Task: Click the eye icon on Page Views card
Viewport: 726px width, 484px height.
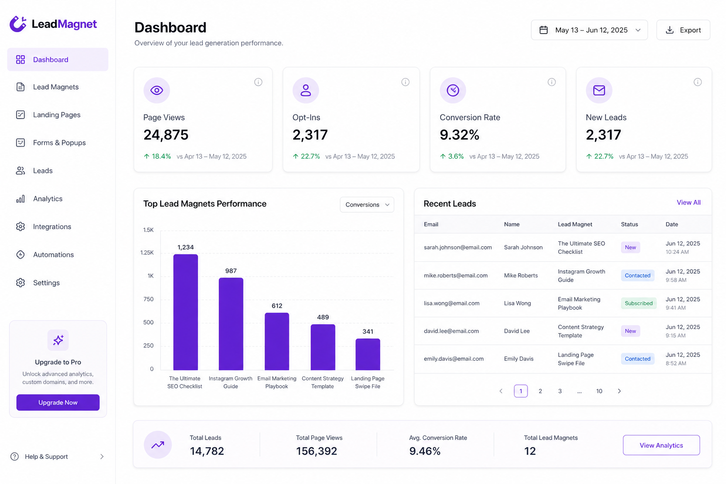Action: click(x=156, y=90)
